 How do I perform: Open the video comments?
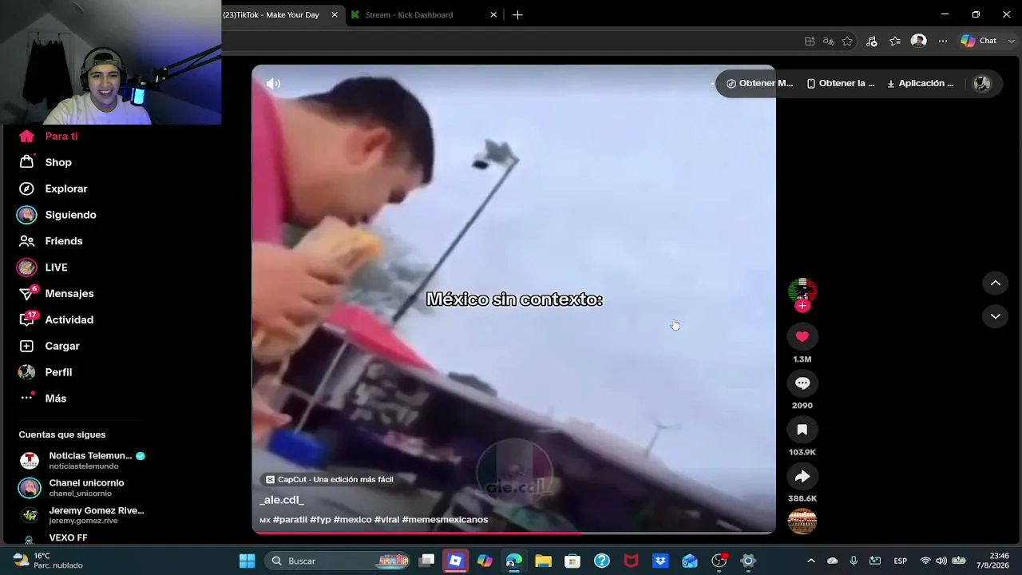click(x=802, y=383)
